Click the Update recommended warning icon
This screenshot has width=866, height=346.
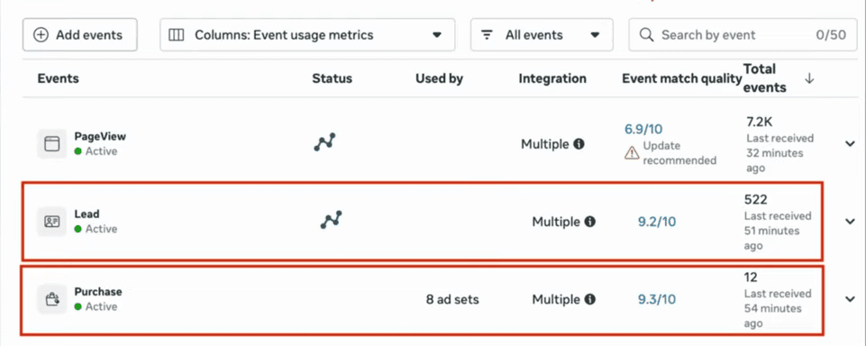coord(632,153)
